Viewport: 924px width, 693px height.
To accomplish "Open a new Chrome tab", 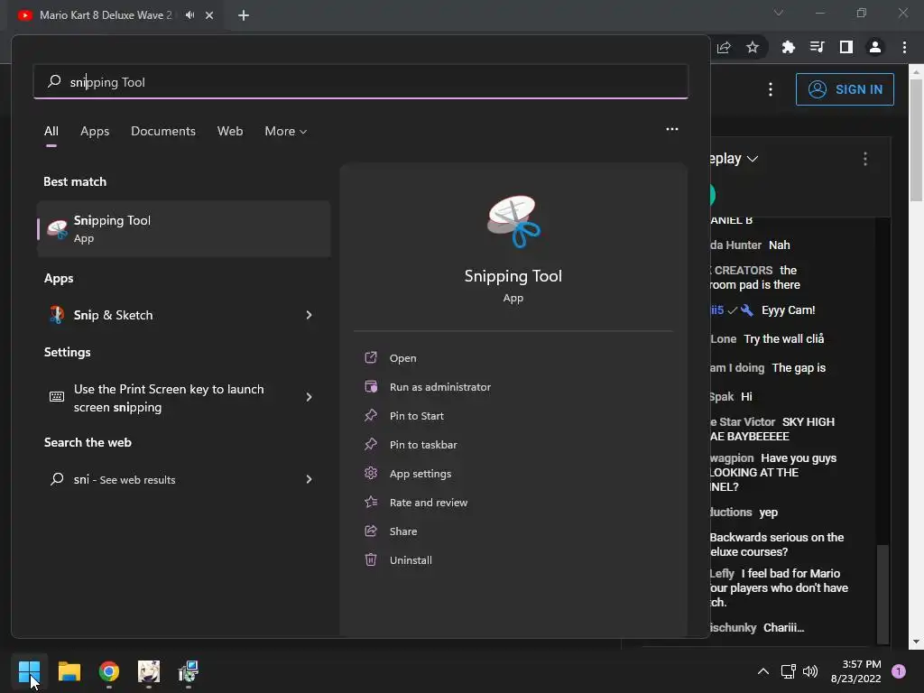I will pyautogui.click(x=244, y=15).
